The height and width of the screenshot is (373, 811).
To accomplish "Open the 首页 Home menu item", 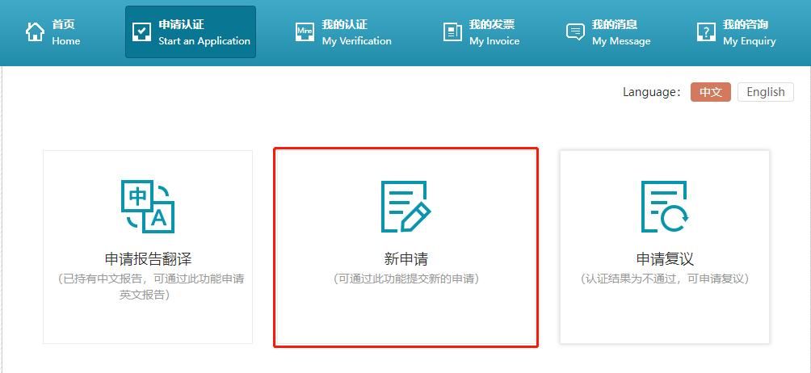I will point(53,32).
